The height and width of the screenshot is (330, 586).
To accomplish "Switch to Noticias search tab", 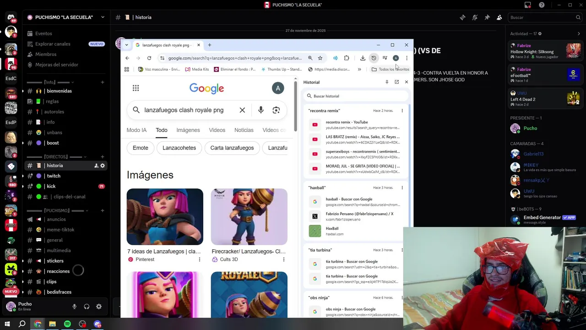I will (x=244, y=130).
